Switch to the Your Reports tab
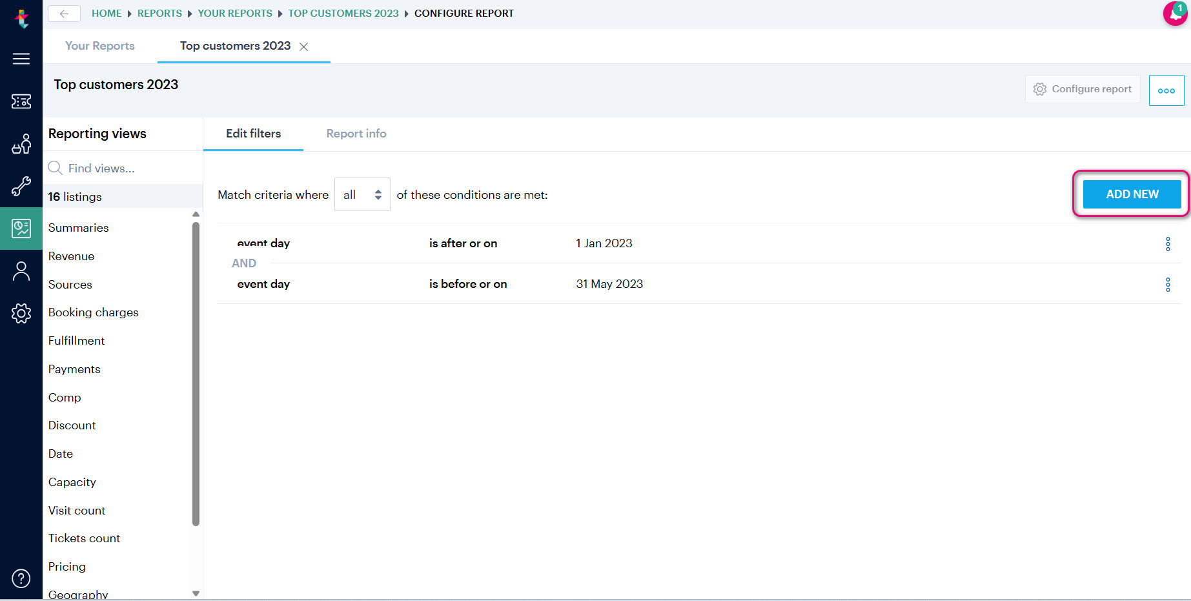Viewport: 1191px width, 601px height. point(100,46)
